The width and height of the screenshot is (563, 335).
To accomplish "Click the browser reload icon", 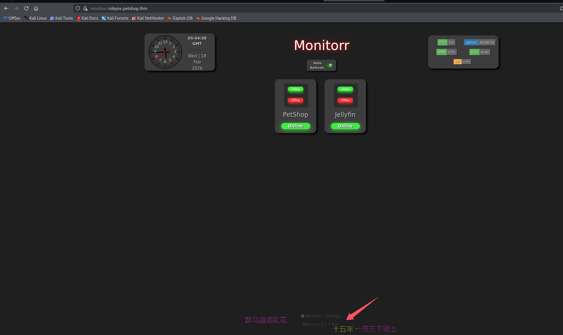I will coord(26,8).
